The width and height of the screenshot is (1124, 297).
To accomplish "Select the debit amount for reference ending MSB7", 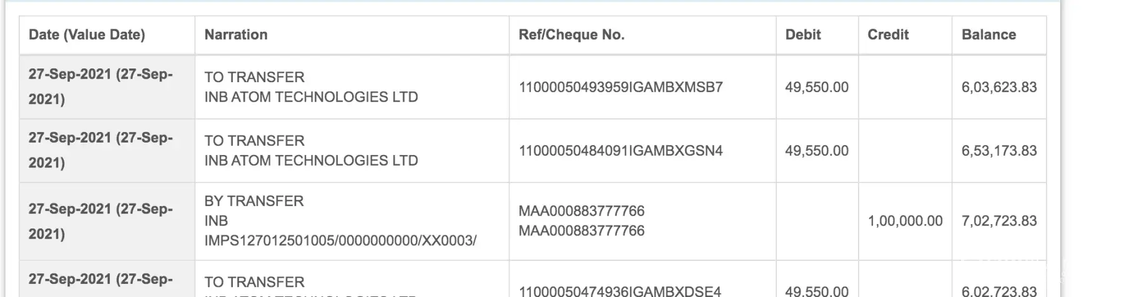I will click(x=817, y=87).
